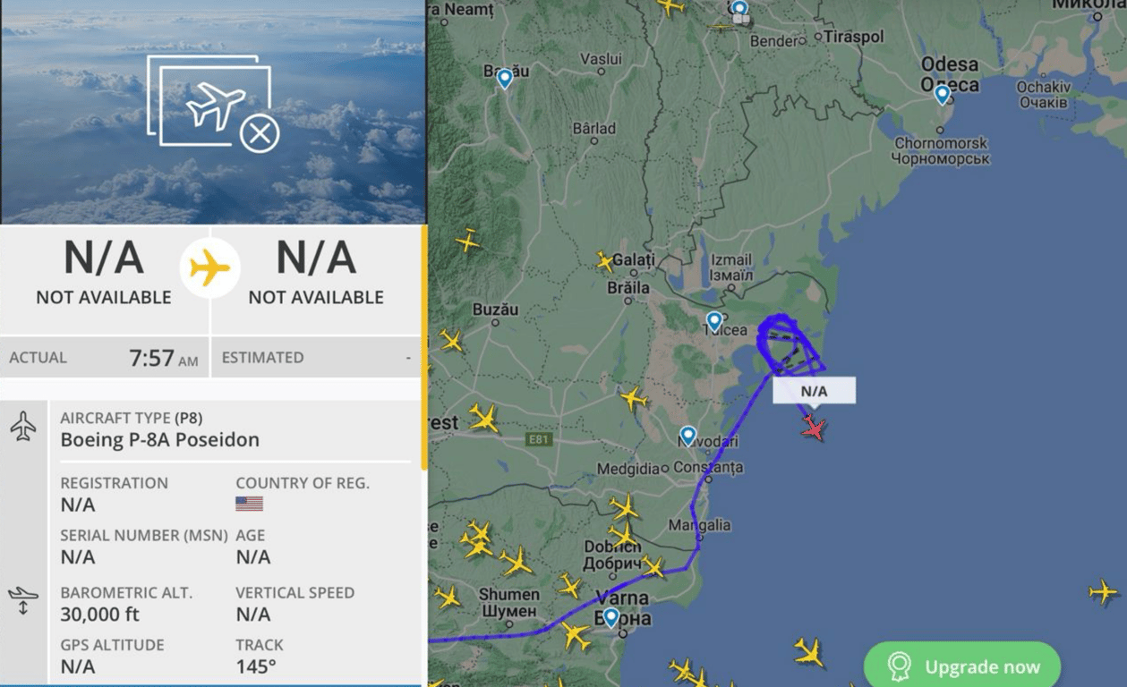The width and height of the screenshot is (1127, 687).
Task: Select the yellow aircraft east over the Black Sea
Action: pos(1103,591)
